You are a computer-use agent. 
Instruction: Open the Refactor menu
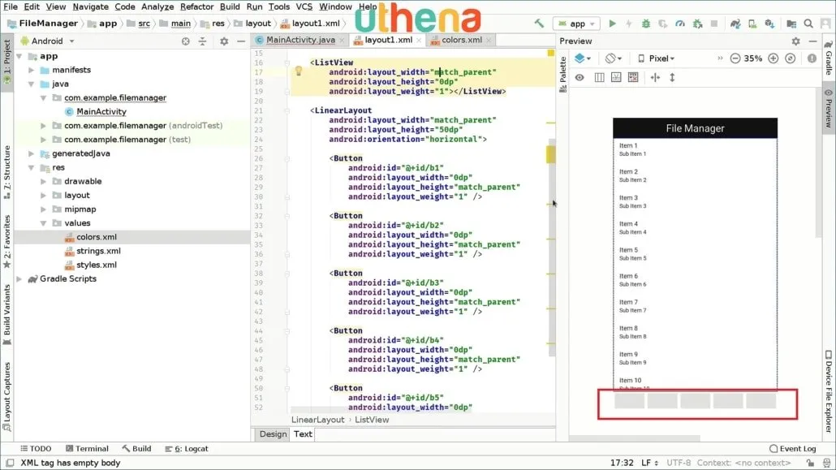[196, 6]
